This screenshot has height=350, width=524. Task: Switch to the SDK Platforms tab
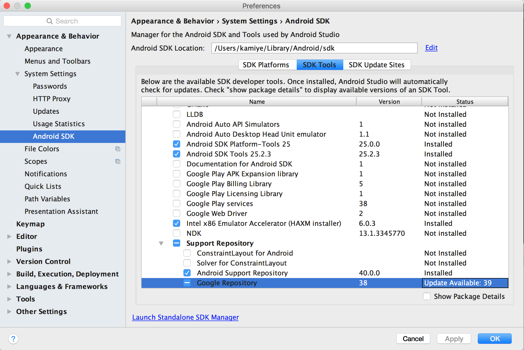pyautogui.click(x=266, y=65)
